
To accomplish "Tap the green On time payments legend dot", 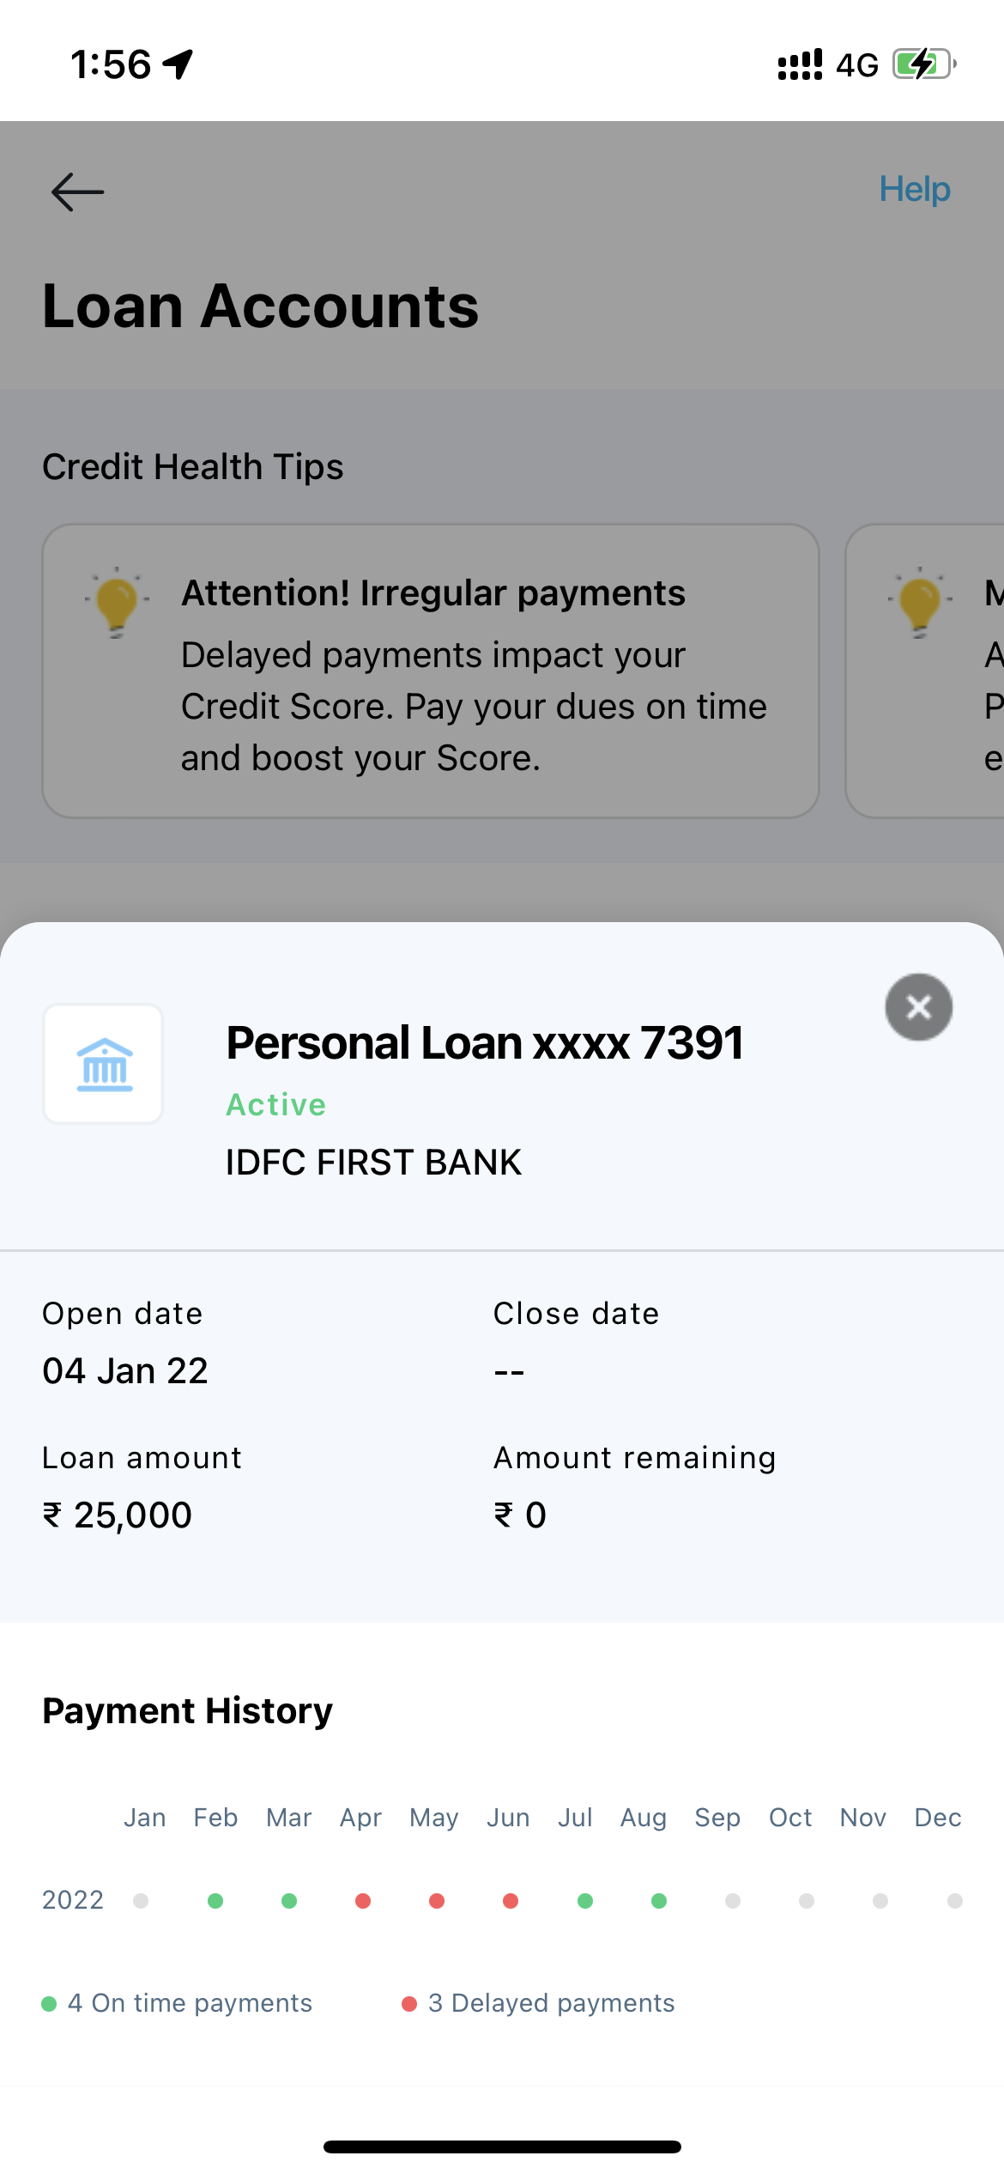I will pos(49,2004).
